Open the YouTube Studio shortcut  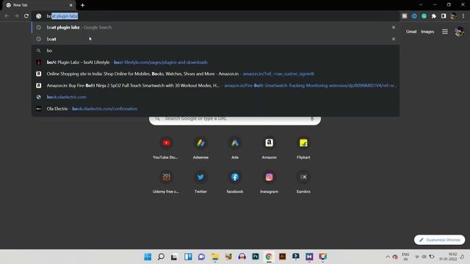(167, 147)
